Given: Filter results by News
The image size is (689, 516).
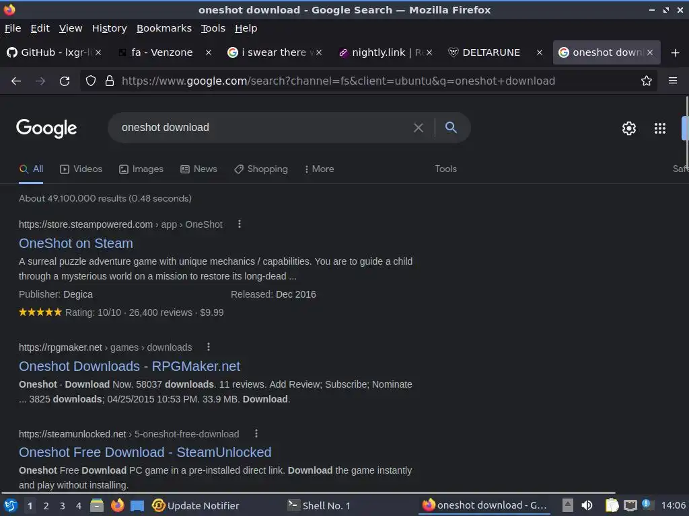Looking at the screenshot, I should point(198,169).
